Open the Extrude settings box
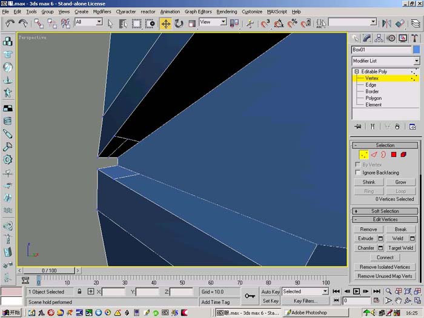424x318 pixels. coord(380,239)
